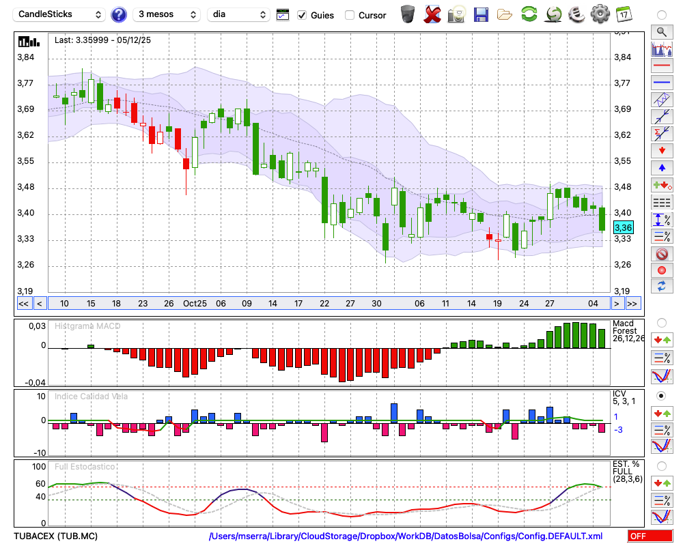This screenshot has width=683, height=546.
Task: Select the magnifier zoom tool
Action: coord(661,31)
